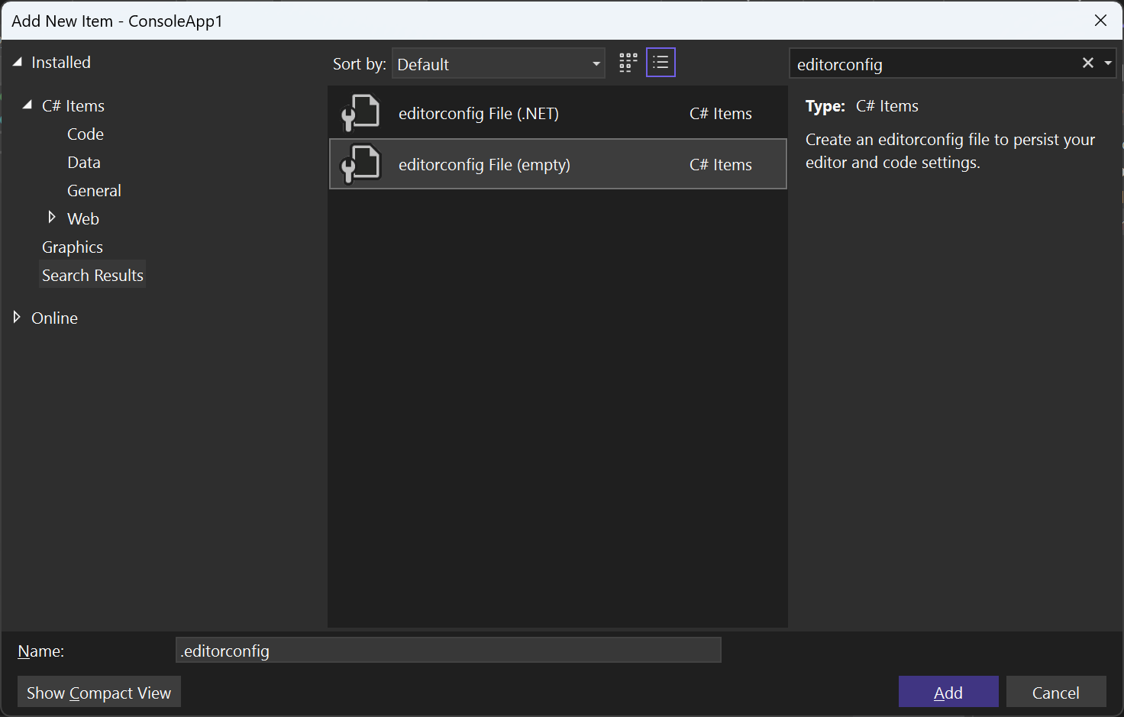The height and width of the screenshot is (717, 1124).
Task: Select the Graphics category
Action: point(72,247)
